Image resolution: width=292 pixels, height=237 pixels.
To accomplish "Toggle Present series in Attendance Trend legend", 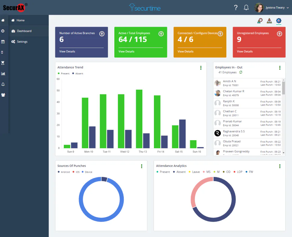I will pos(64,73).
